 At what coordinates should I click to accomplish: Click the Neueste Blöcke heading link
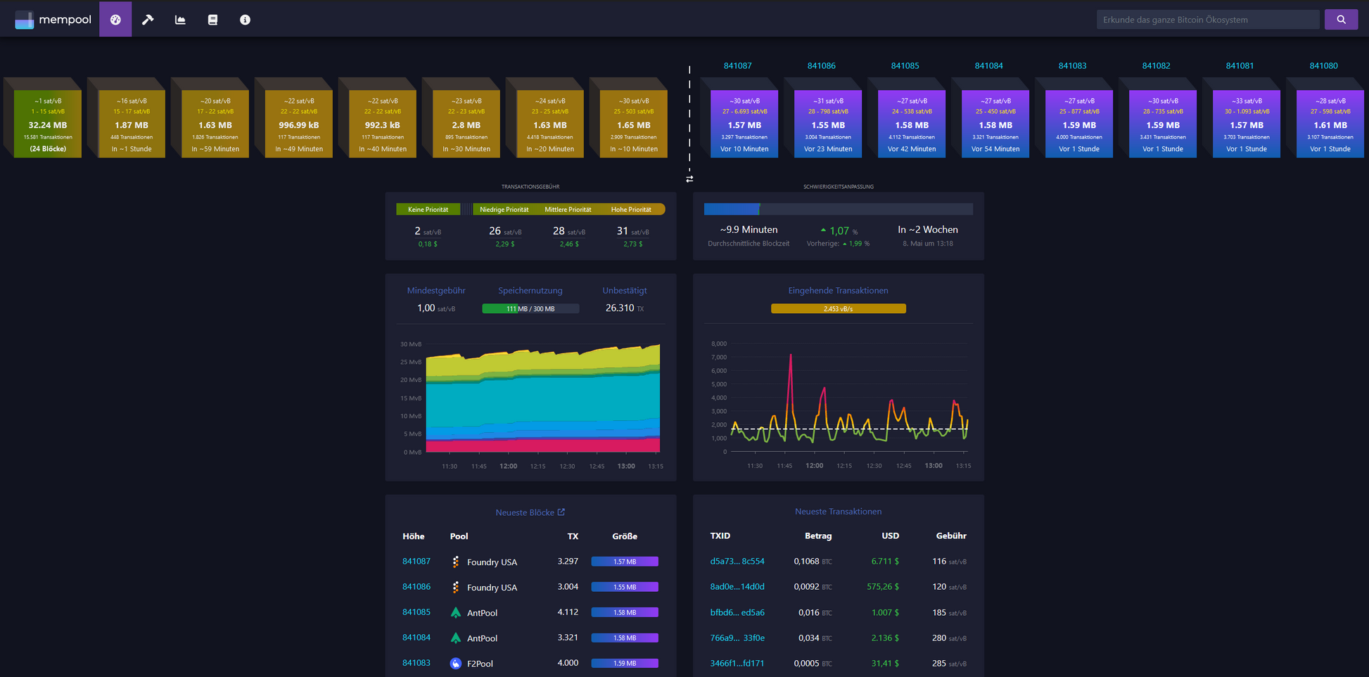pos(524,512)
